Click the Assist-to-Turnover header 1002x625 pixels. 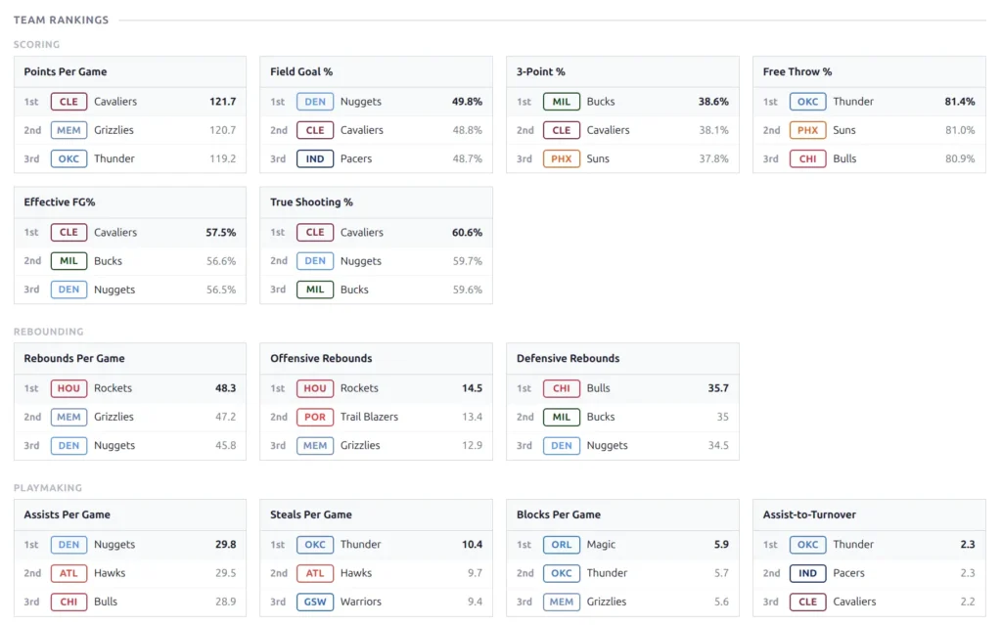[x=869, y=514]
